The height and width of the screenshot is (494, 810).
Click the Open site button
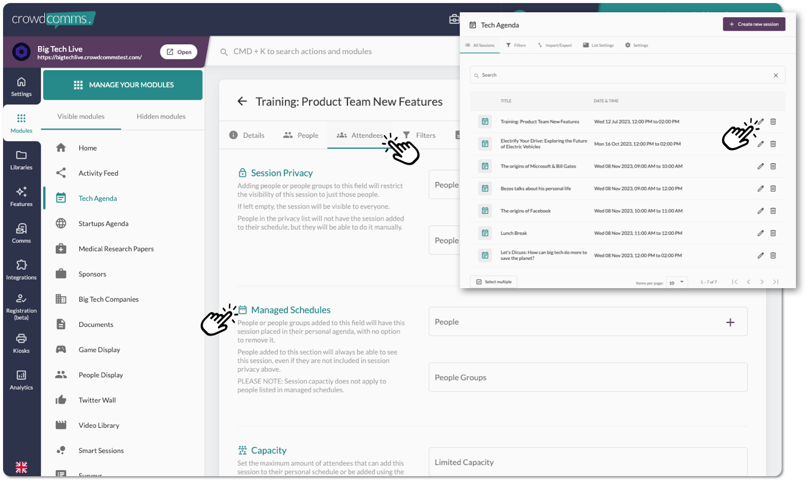(x=179, y=52)
